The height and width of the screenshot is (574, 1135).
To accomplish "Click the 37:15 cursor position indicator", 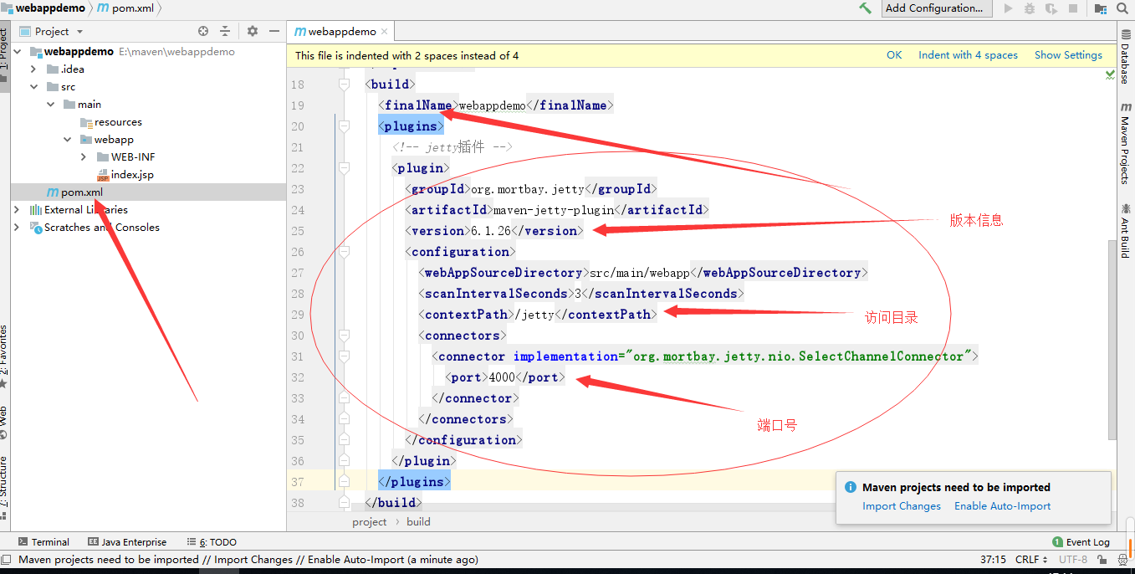I will (x=993, y=560).
